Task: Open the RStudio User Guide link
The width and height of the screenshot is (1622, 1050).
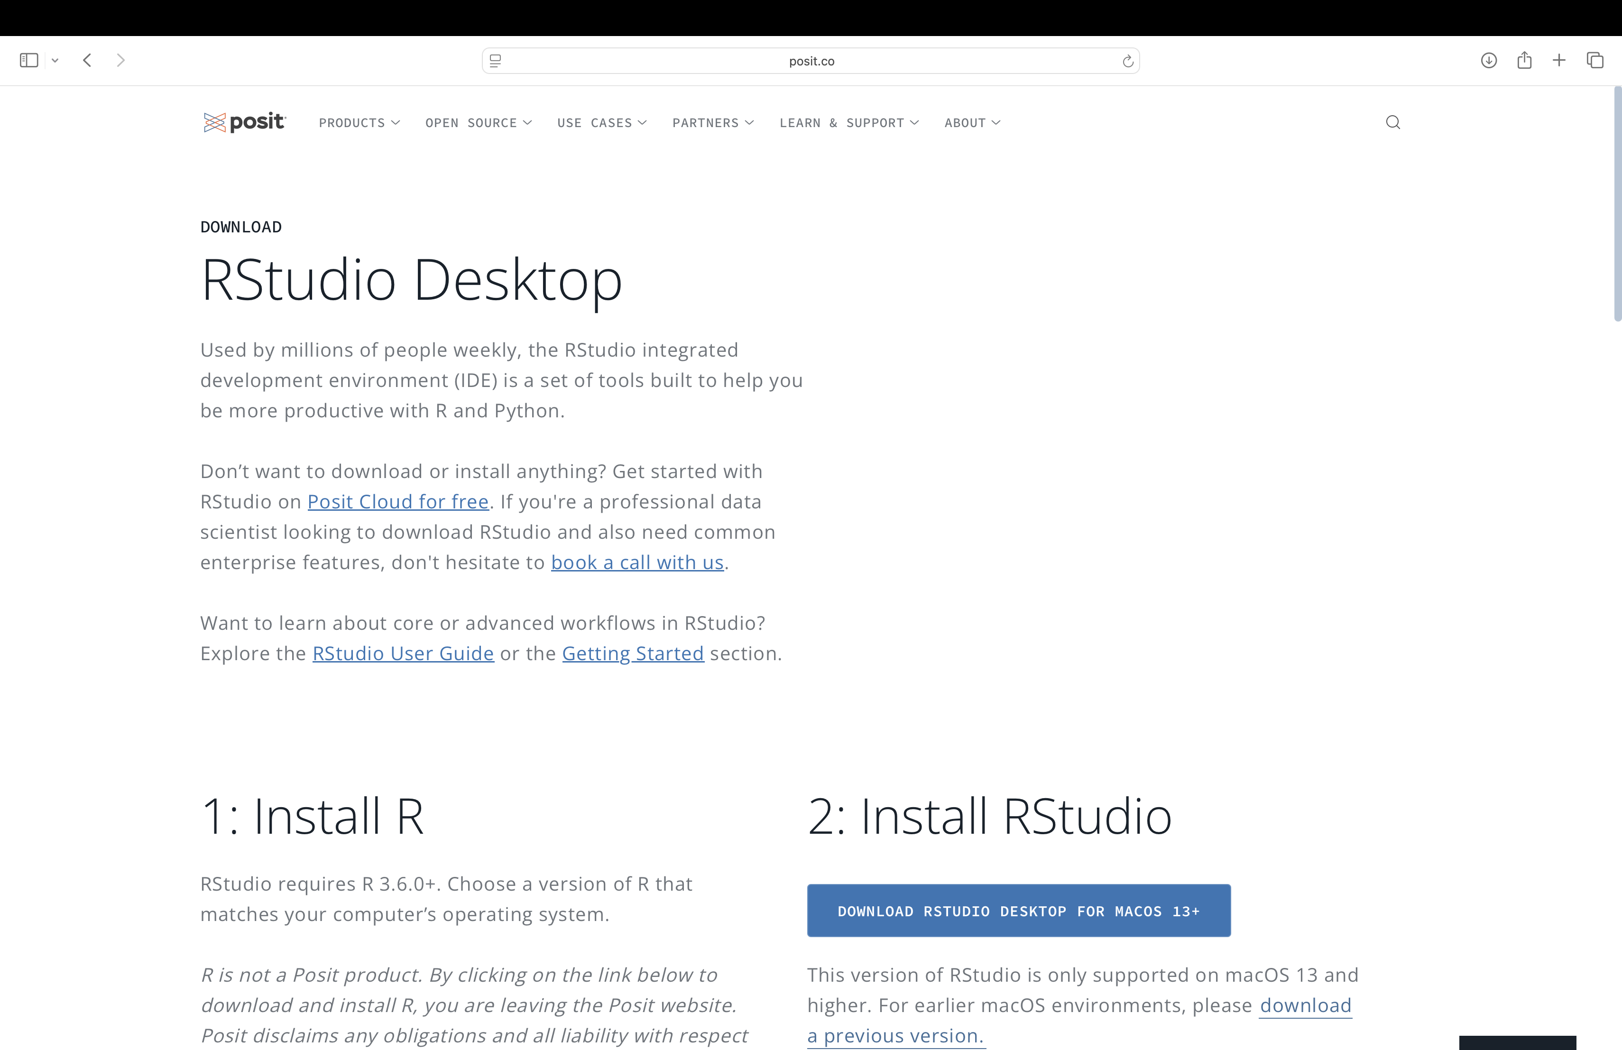Action: pyautogui.click(x=403, y=654)
